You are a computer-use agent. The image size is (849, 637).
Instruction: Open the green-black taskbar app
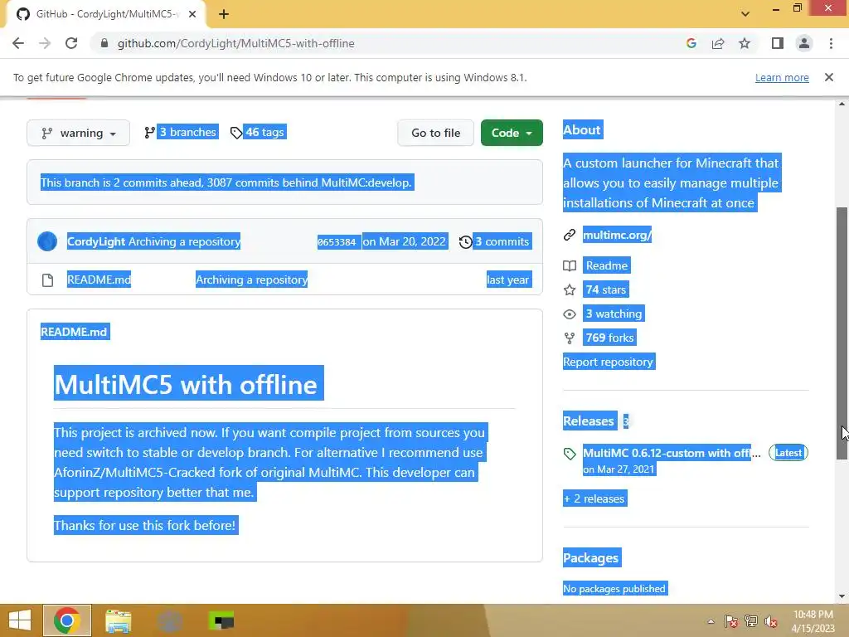(221, 620)
